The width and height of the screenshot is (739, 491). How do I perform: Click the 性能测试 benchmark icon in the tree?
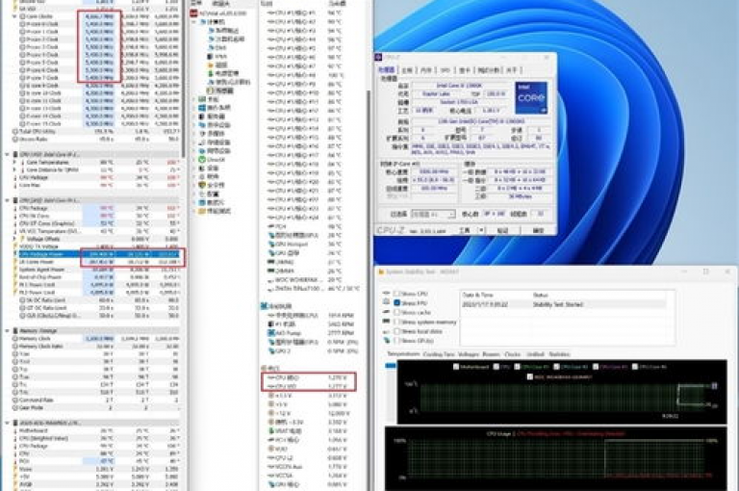pos(202,211)
